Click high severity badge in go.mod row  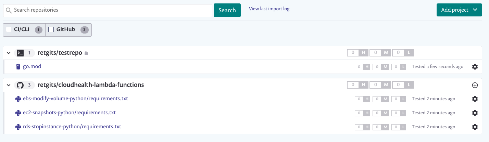pos(362,67)
